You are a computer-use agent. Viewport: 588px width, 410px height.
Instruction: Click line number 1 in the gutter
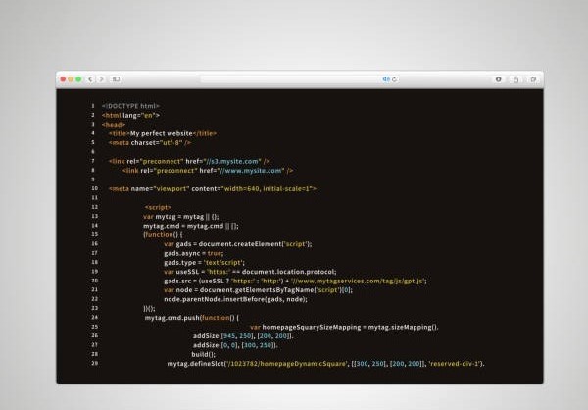coord(92,105)
